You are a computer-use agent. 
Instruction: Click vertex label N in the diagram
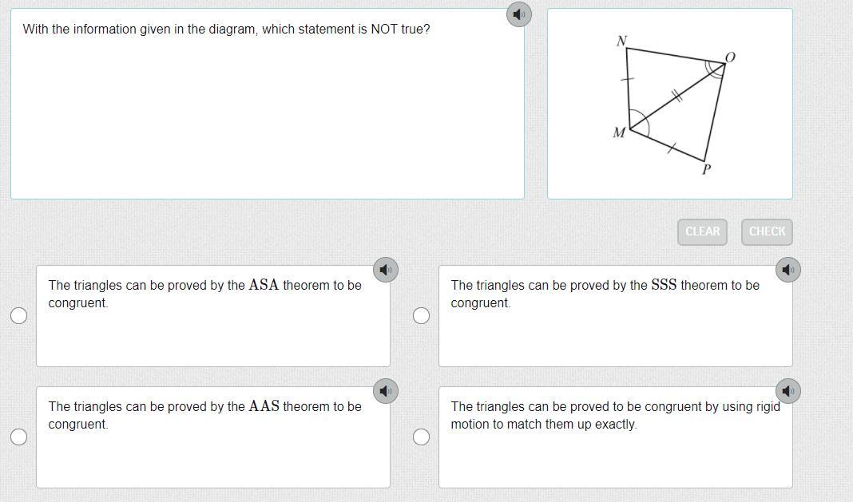coord(621,41)
